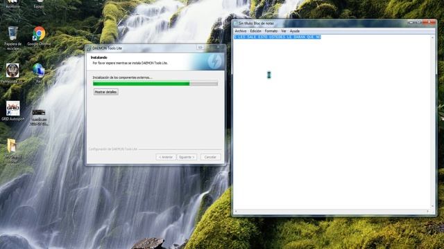The image size is (444, 249).
Task: Select the dark image file icon below Red
Action: 39,112
